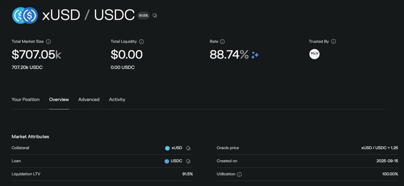Copy the market ID next to the 91.5% badge

coord(155,15)
